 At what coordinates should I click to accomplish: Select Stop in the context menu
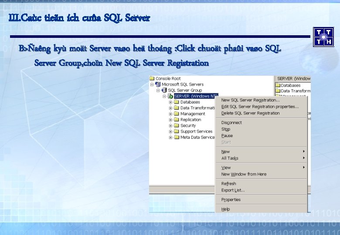coord(261,129)
